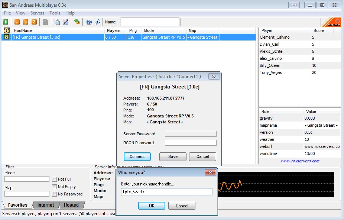The height and width of the screenshot is (220, 344).
Task: Click Connect in Server Properties dialog
Action: pyautogui.click(x=137, y=156)
